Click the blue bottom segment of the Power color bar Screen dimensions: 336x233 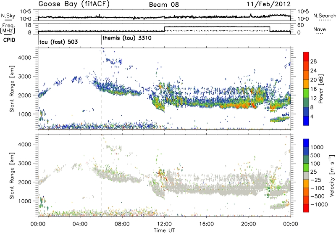point(306,121)
